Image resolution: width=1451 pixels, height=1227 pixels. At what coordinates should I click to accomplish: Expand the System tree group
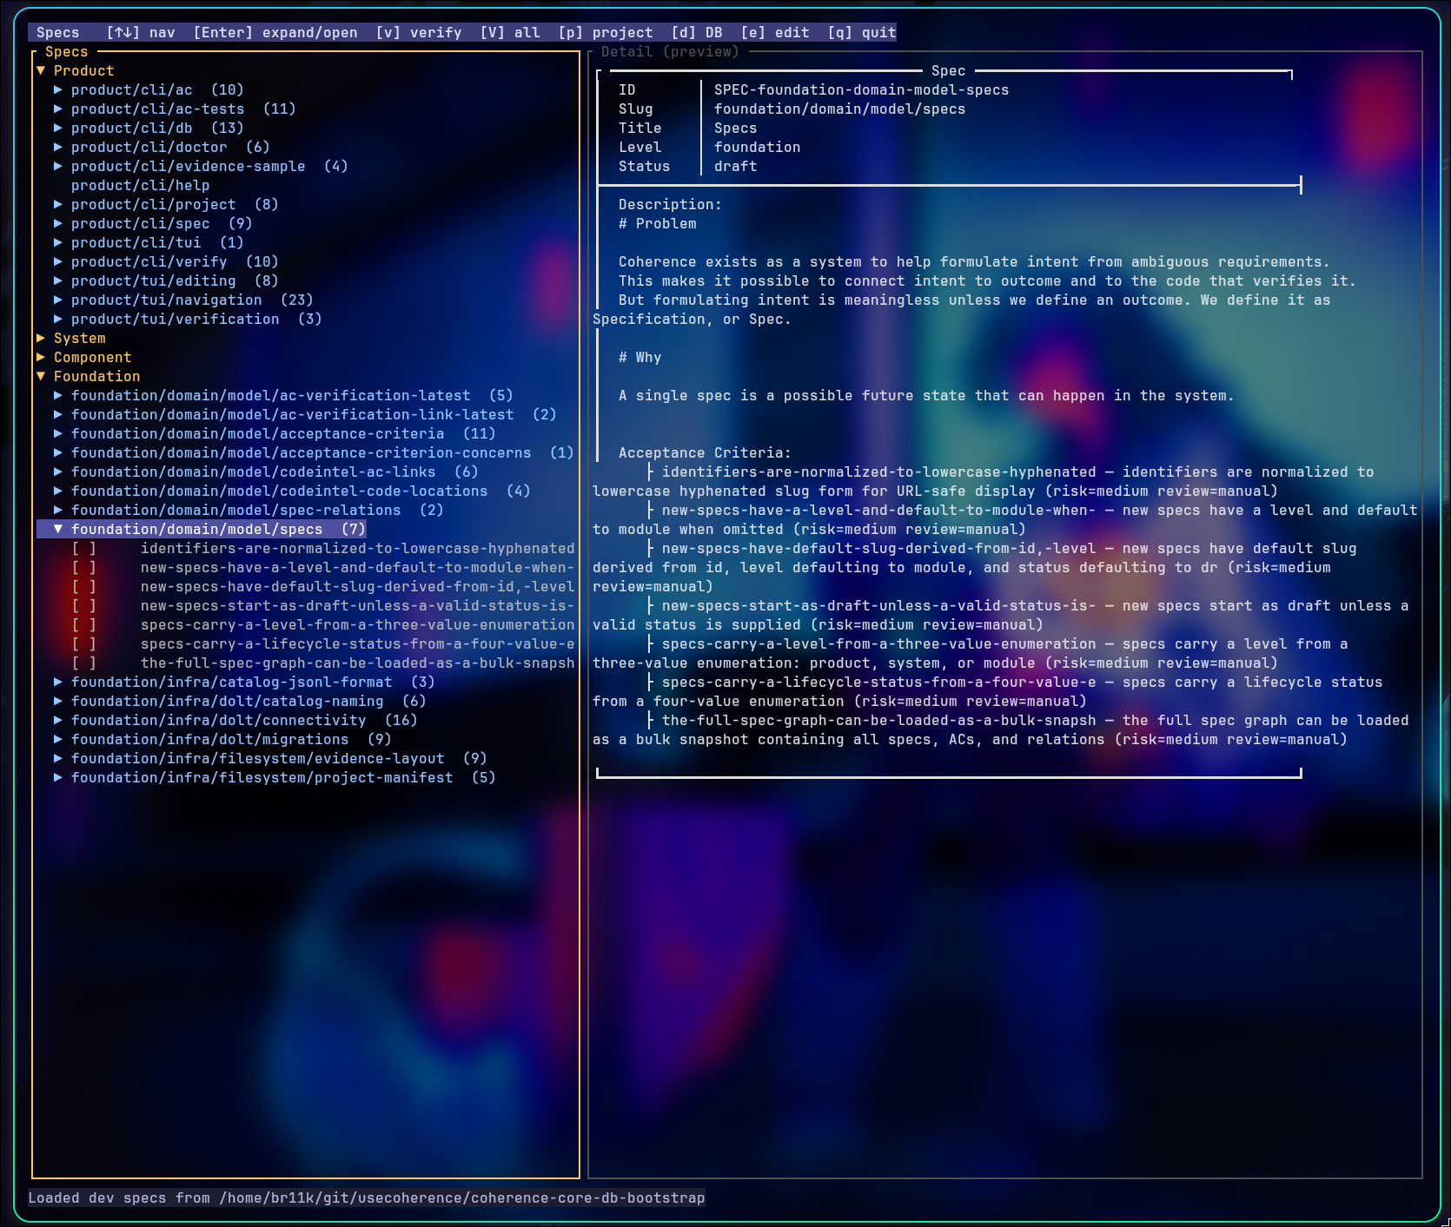[41, 338]
